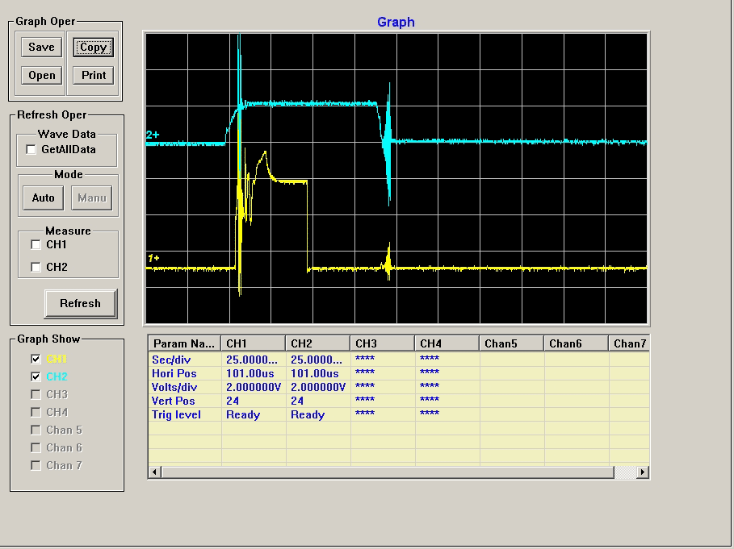Click the CH2 Volts/div value 2.000000V
734x549 pixels.
click(x=318, y=387)
